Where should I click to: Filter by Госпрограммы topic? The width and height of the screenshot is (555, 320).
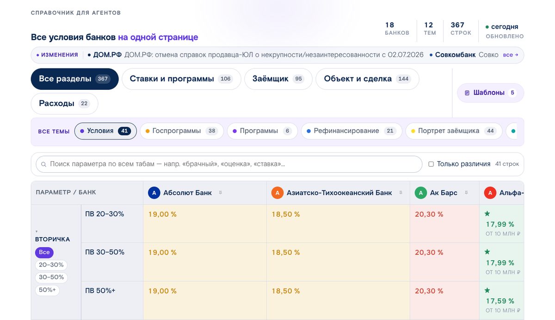(x=182, y=131)
